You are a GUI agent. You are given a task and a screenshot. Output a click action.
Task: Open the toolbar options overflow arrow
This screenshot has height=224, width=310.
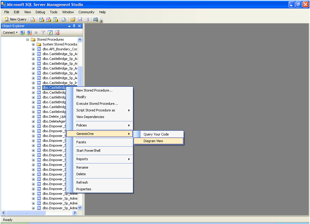[101, 21]
